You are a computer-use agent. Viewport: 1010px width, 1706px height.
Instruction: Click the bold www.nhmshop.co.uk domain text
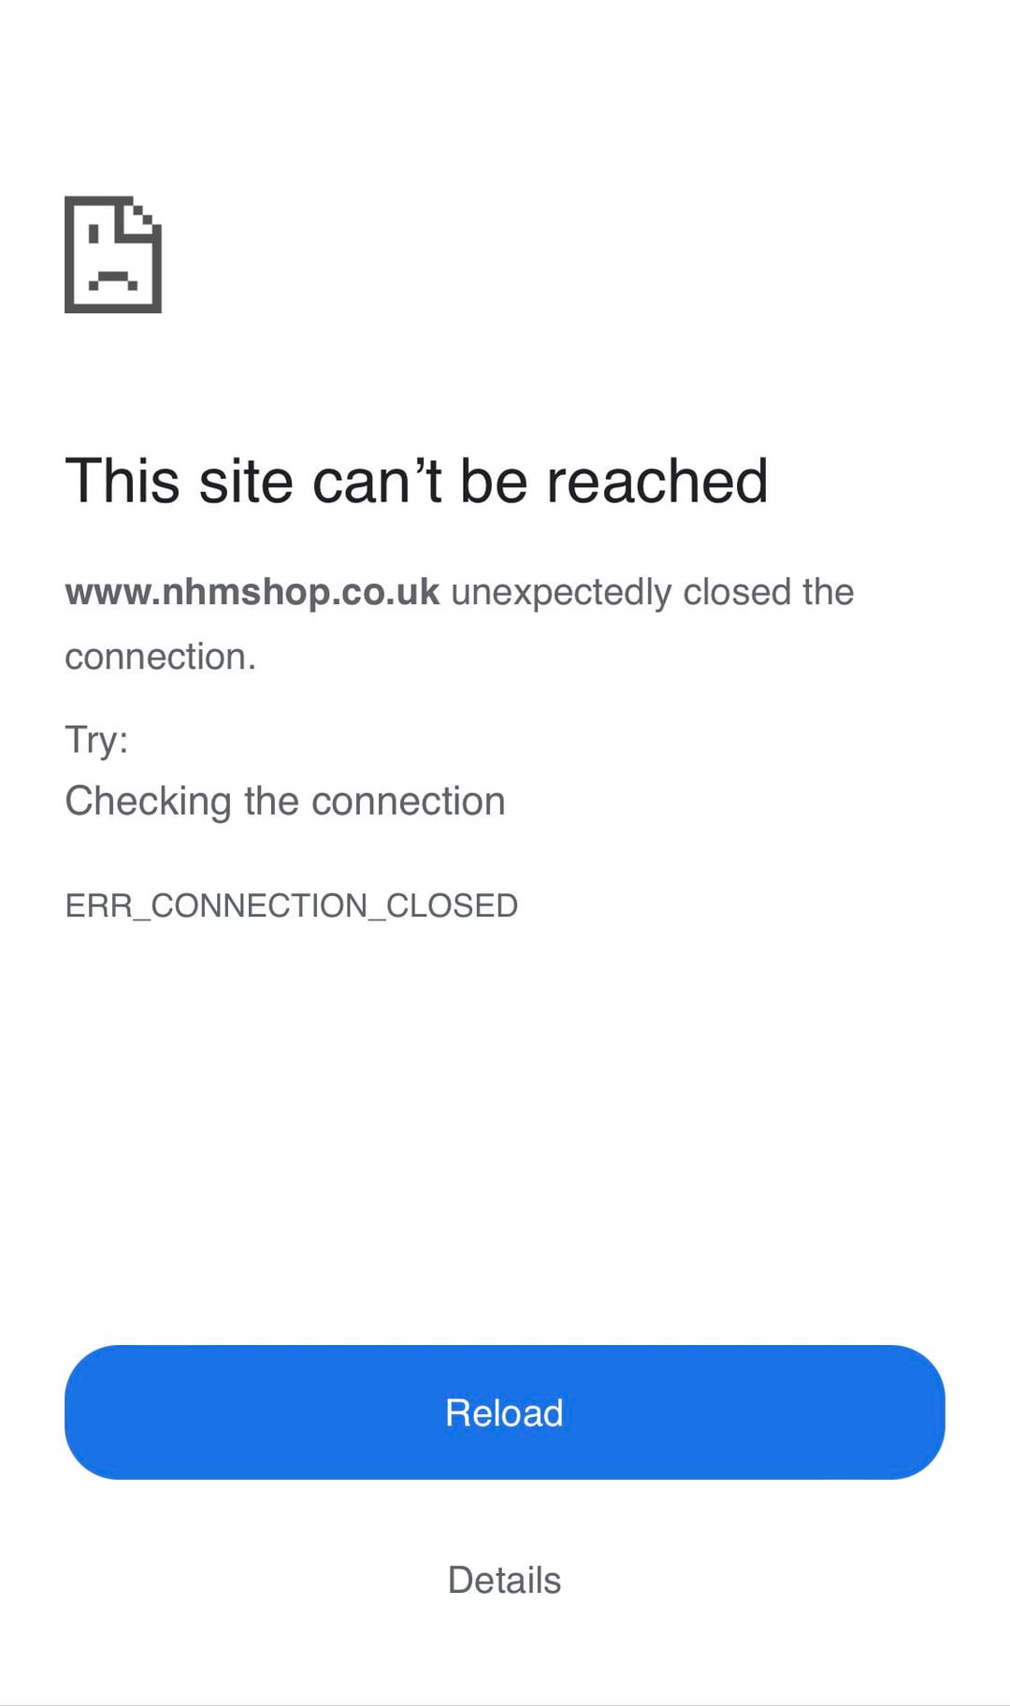(x=252, y=592)
